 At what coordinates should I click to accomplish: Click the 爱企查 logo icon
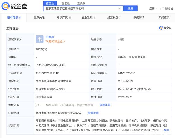pyautogui.click(x=5, y=6)
